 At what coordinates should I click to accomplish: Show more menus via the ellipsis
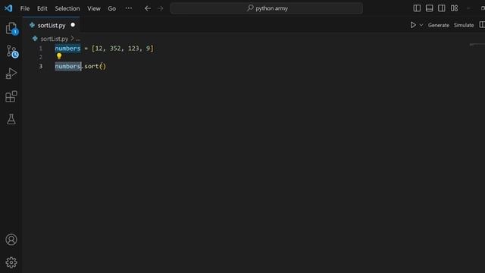129,8
